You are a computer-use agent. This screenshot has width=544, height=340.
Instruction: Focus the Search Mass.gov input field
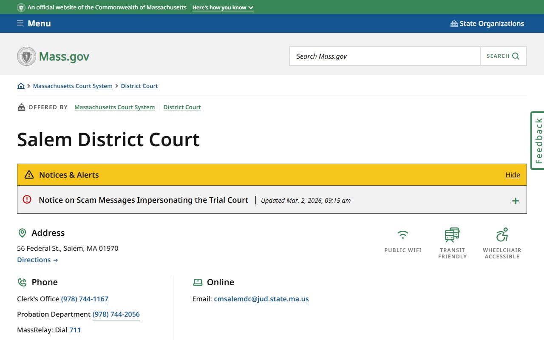(x=385, y=56)
